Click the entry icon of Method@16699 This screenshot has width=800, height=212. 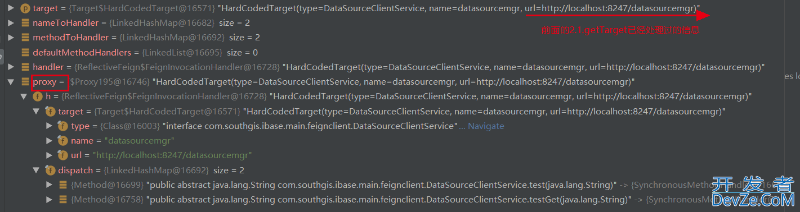point(63,185)
